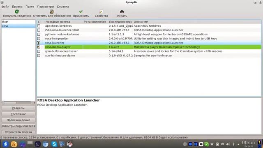Click the Wi-Fi network tray icon
The width and height of the screenshot is (263, 148).
212,144
